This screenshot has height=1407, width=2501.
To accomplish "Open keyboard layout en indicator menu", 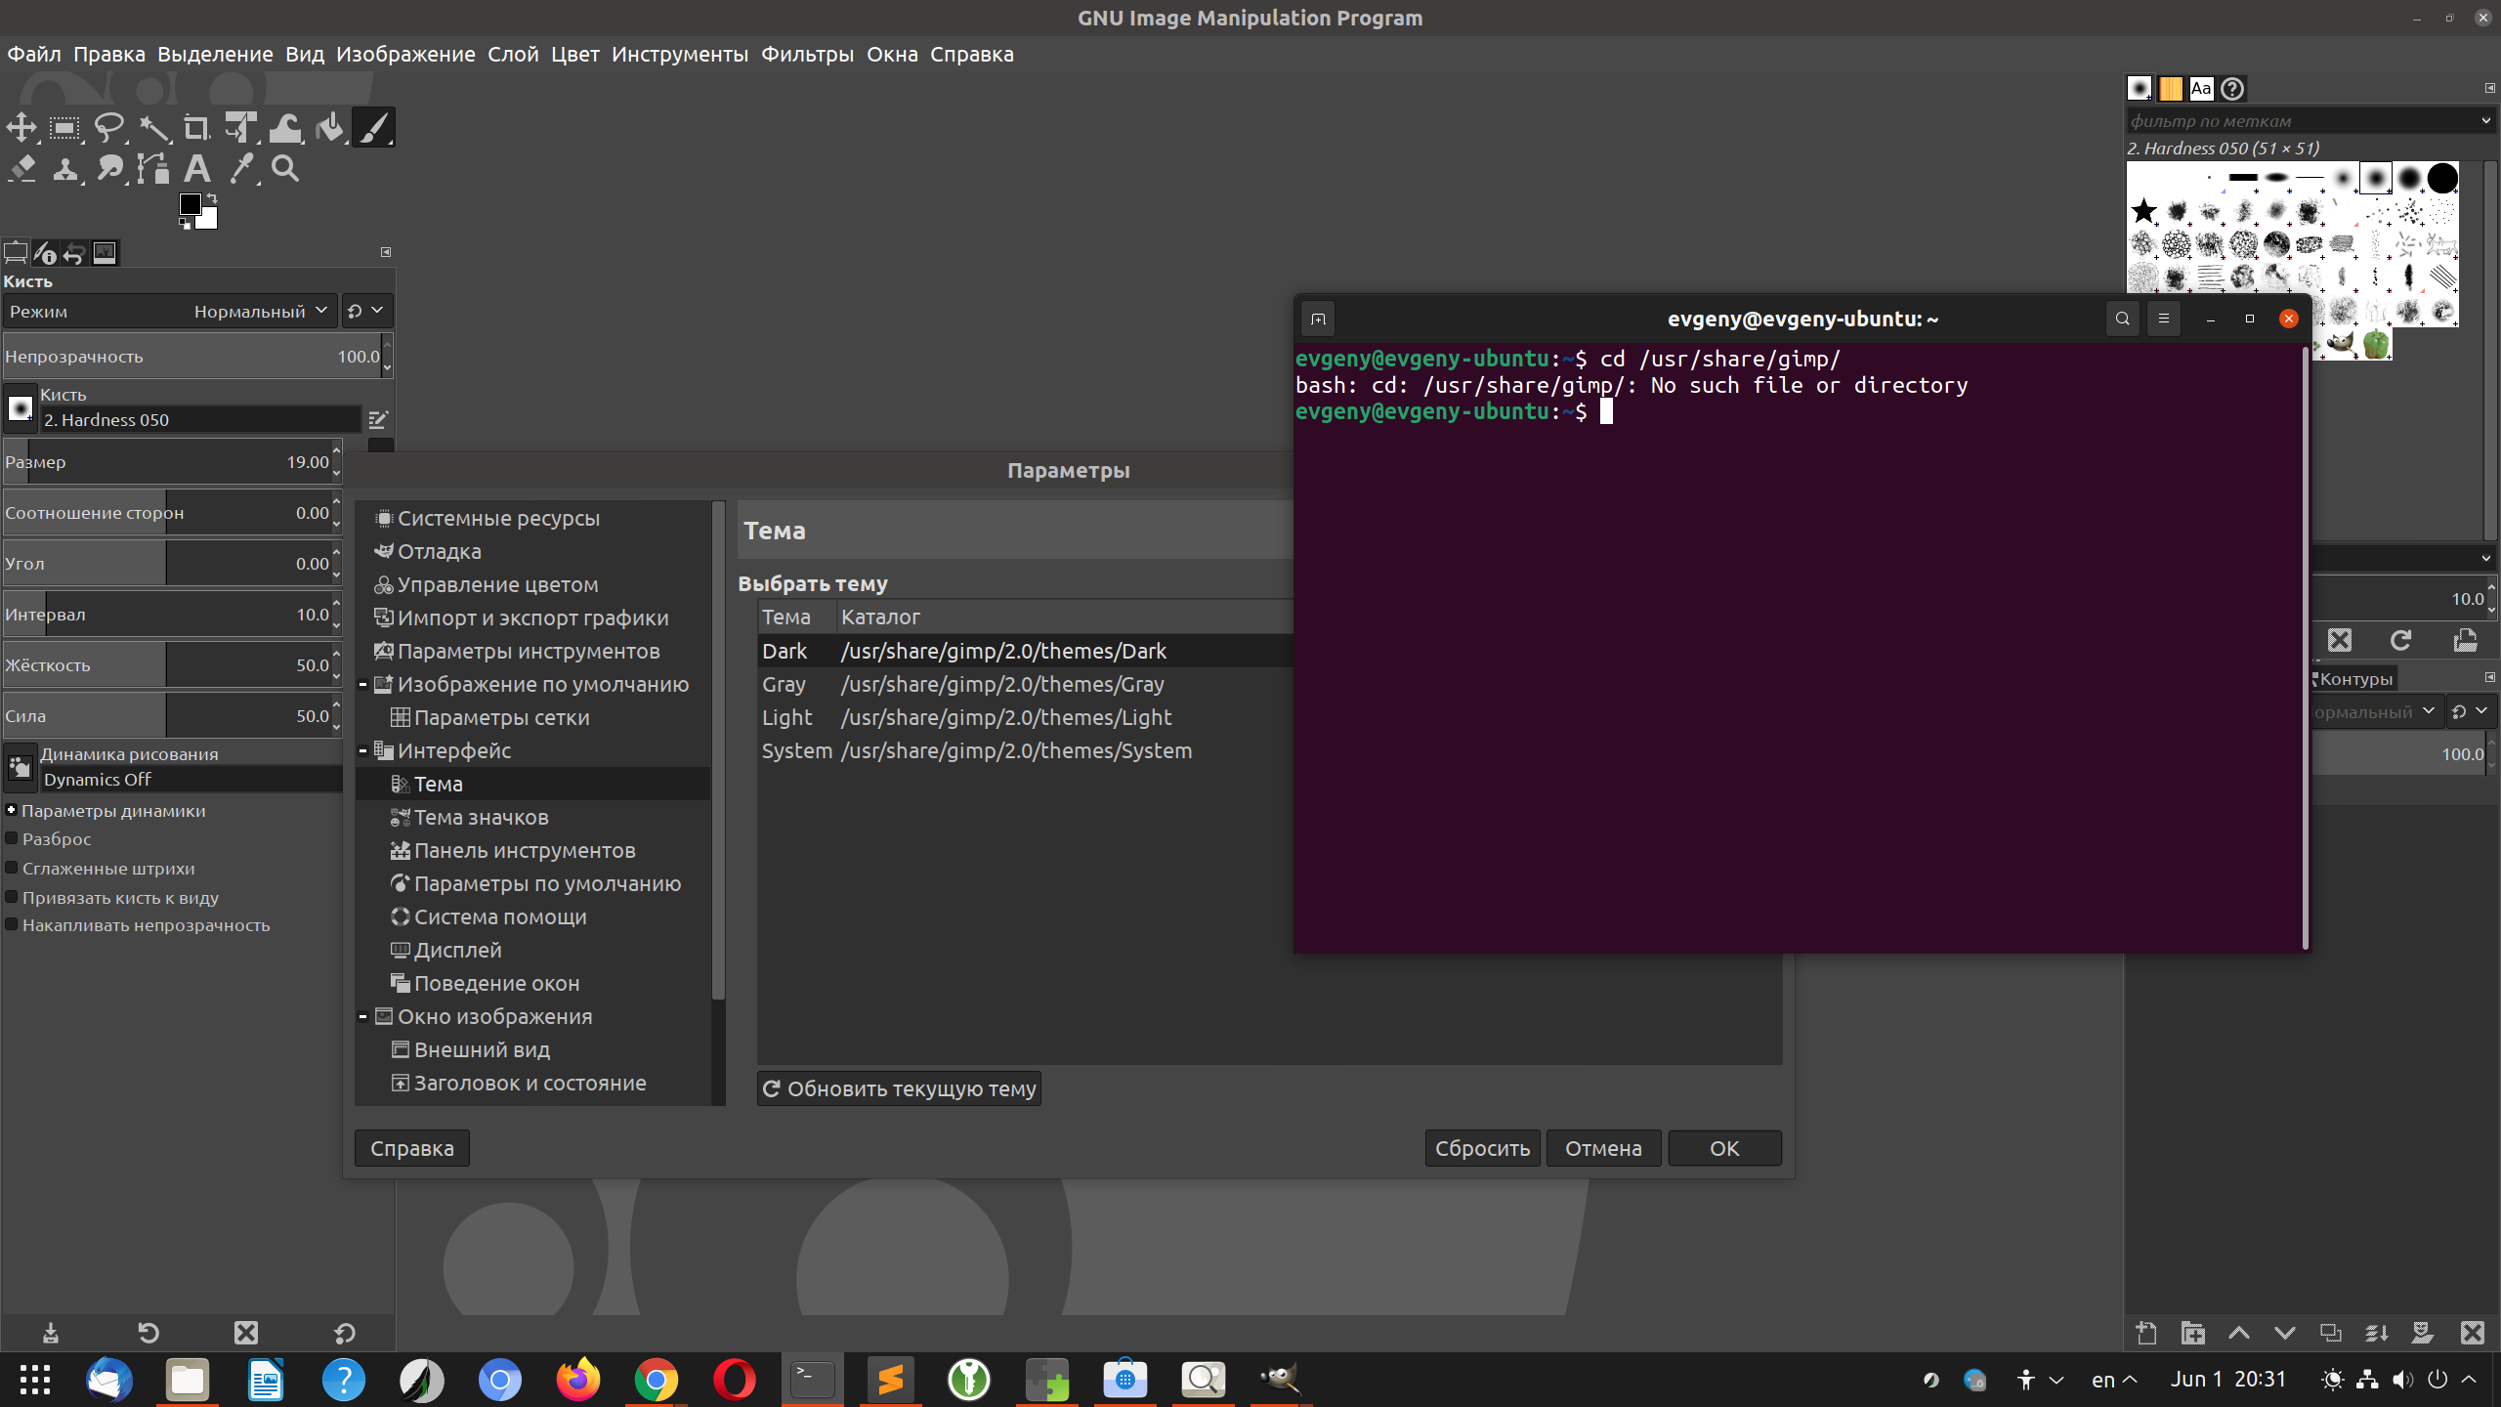I will 2114,1380.
